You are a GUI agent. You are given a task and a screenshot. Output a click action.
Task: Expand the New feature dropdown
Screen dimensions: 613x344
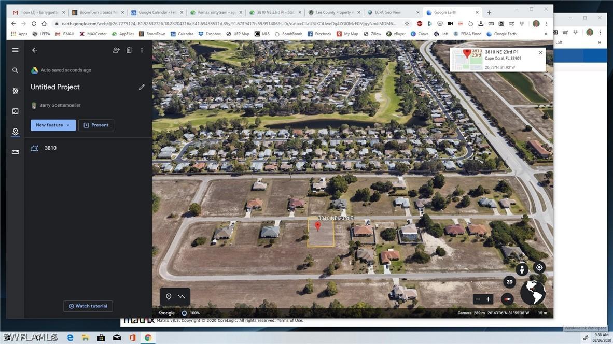coord(67,125)
